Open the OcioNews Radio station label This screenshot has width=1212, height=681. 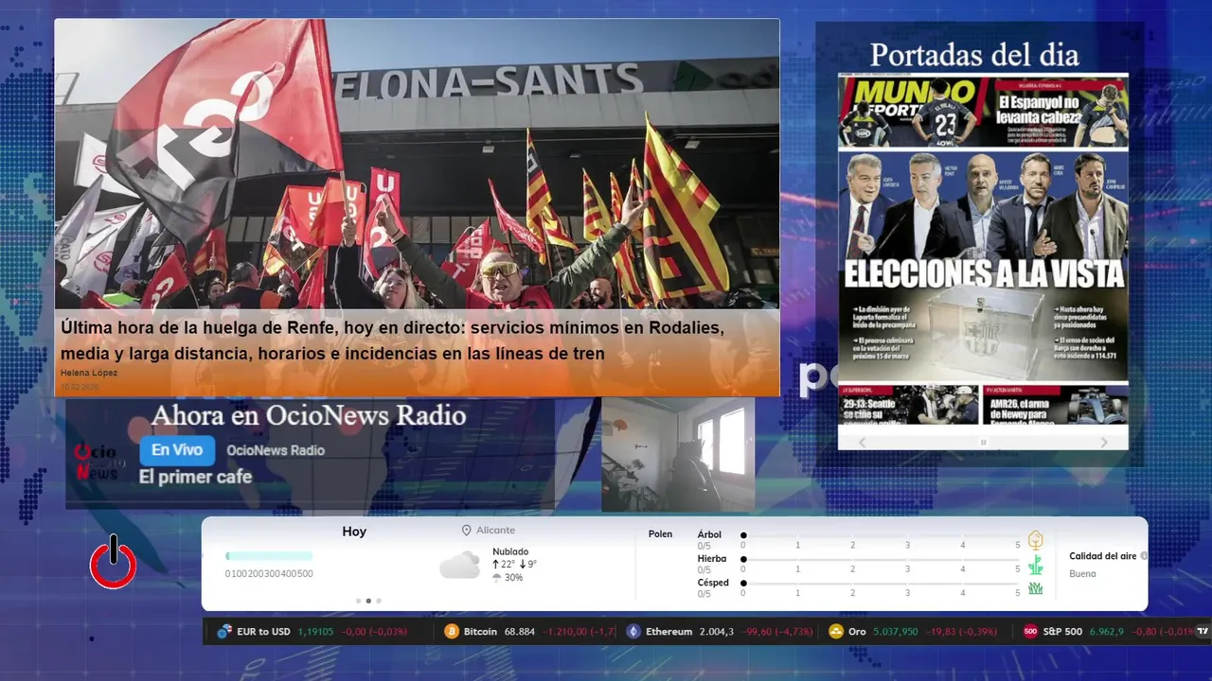pos(276,450)
